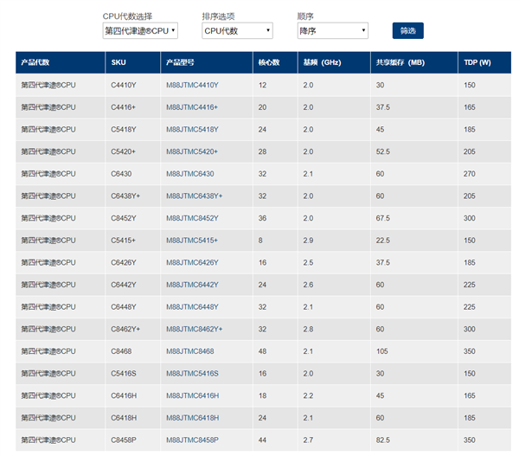Viewport: 519px width, 456px height.
Task: Open product link M88JTMC4410Y
Action: point(192,85)
